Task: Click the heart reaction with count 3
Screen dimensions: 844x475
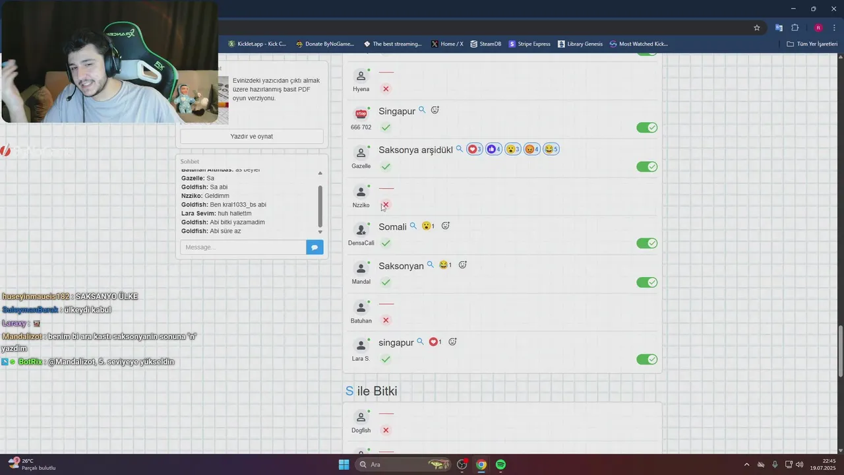Action: 475,149
